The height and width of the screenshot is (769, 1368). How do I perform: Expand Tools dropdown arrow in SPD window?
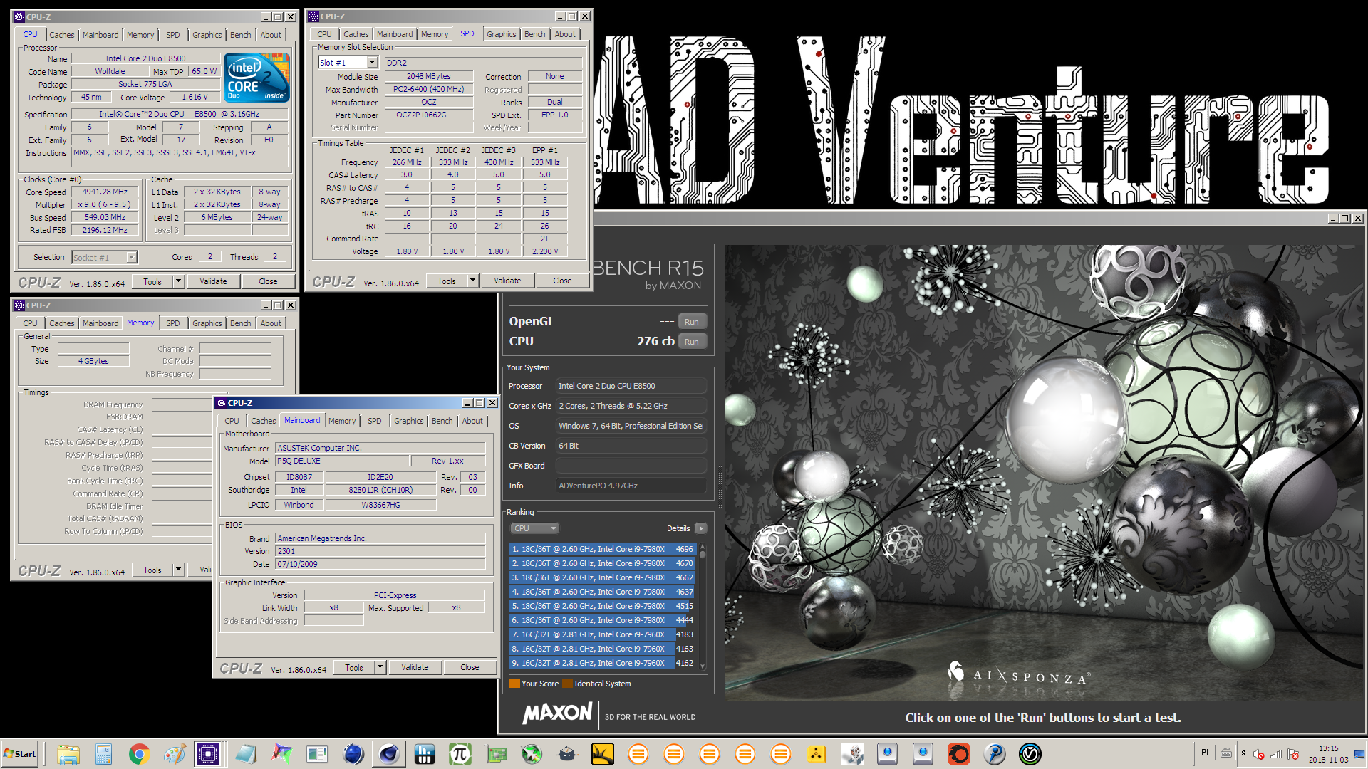pos(472,281)
